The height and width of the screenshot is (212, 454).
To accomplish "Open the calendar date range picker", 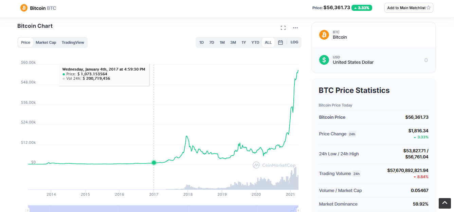I will pyautogui.click(x=280, y=42).
